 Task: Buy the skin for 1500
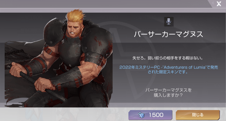[x=150, y=115]
